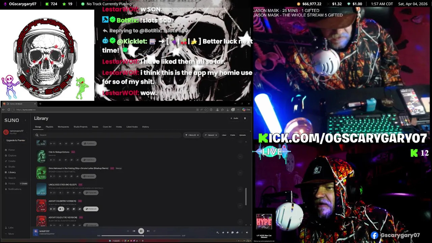Open the queue icon in the player bar

[218, 232]
